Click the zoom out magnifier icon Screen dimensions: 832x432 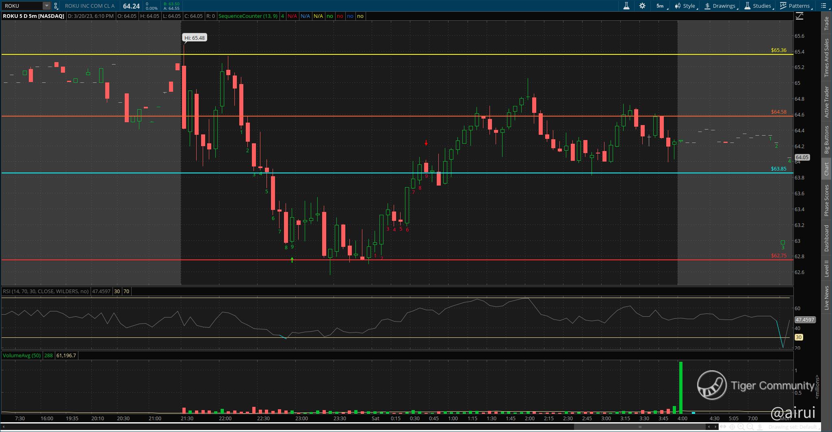point(750,427)
